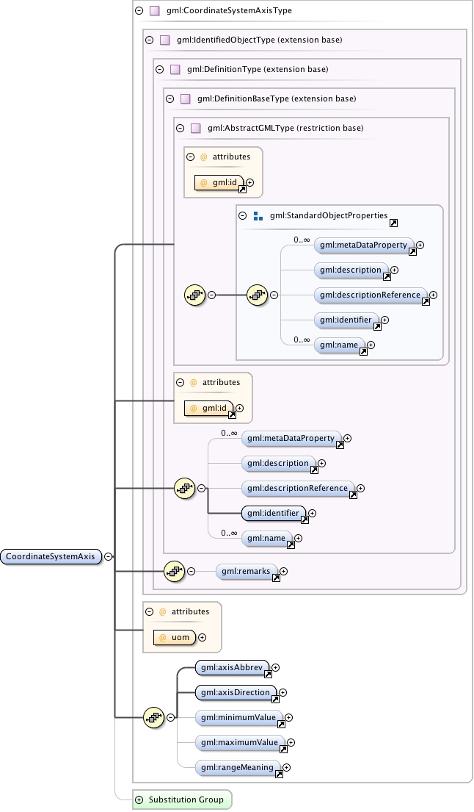The width and height of the screenshot is (474, 812).
Task: Click sequence icon inside StandardObjectProperties group
Action: (257, 295)
